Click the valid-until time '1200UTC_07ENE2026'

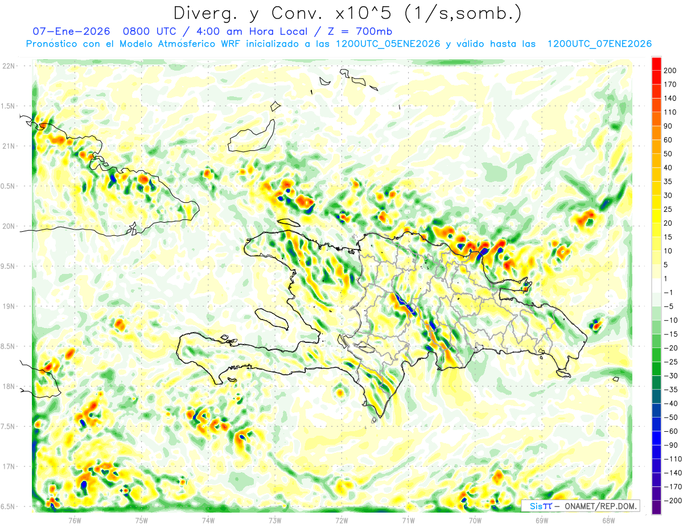tap(599, 44)
